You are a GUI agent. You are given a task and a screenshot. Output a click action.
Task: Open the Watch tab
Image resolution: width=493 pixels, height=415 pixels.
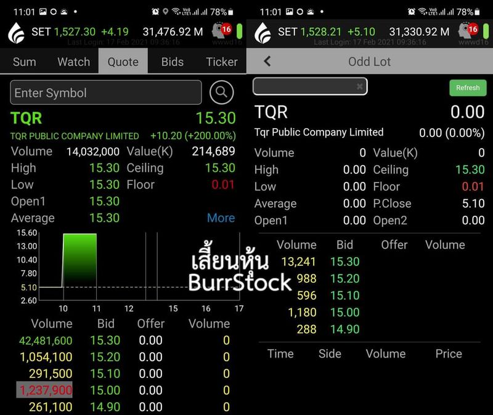coord(73,62)
